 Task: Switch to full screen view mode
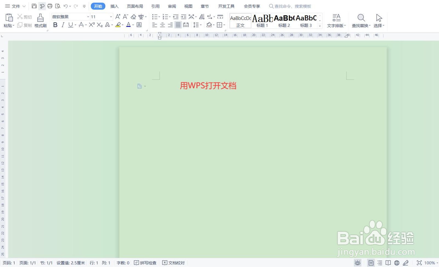pos(419,263)
